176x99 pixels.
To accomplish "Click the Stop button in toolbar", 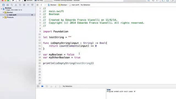I will 20,1.
